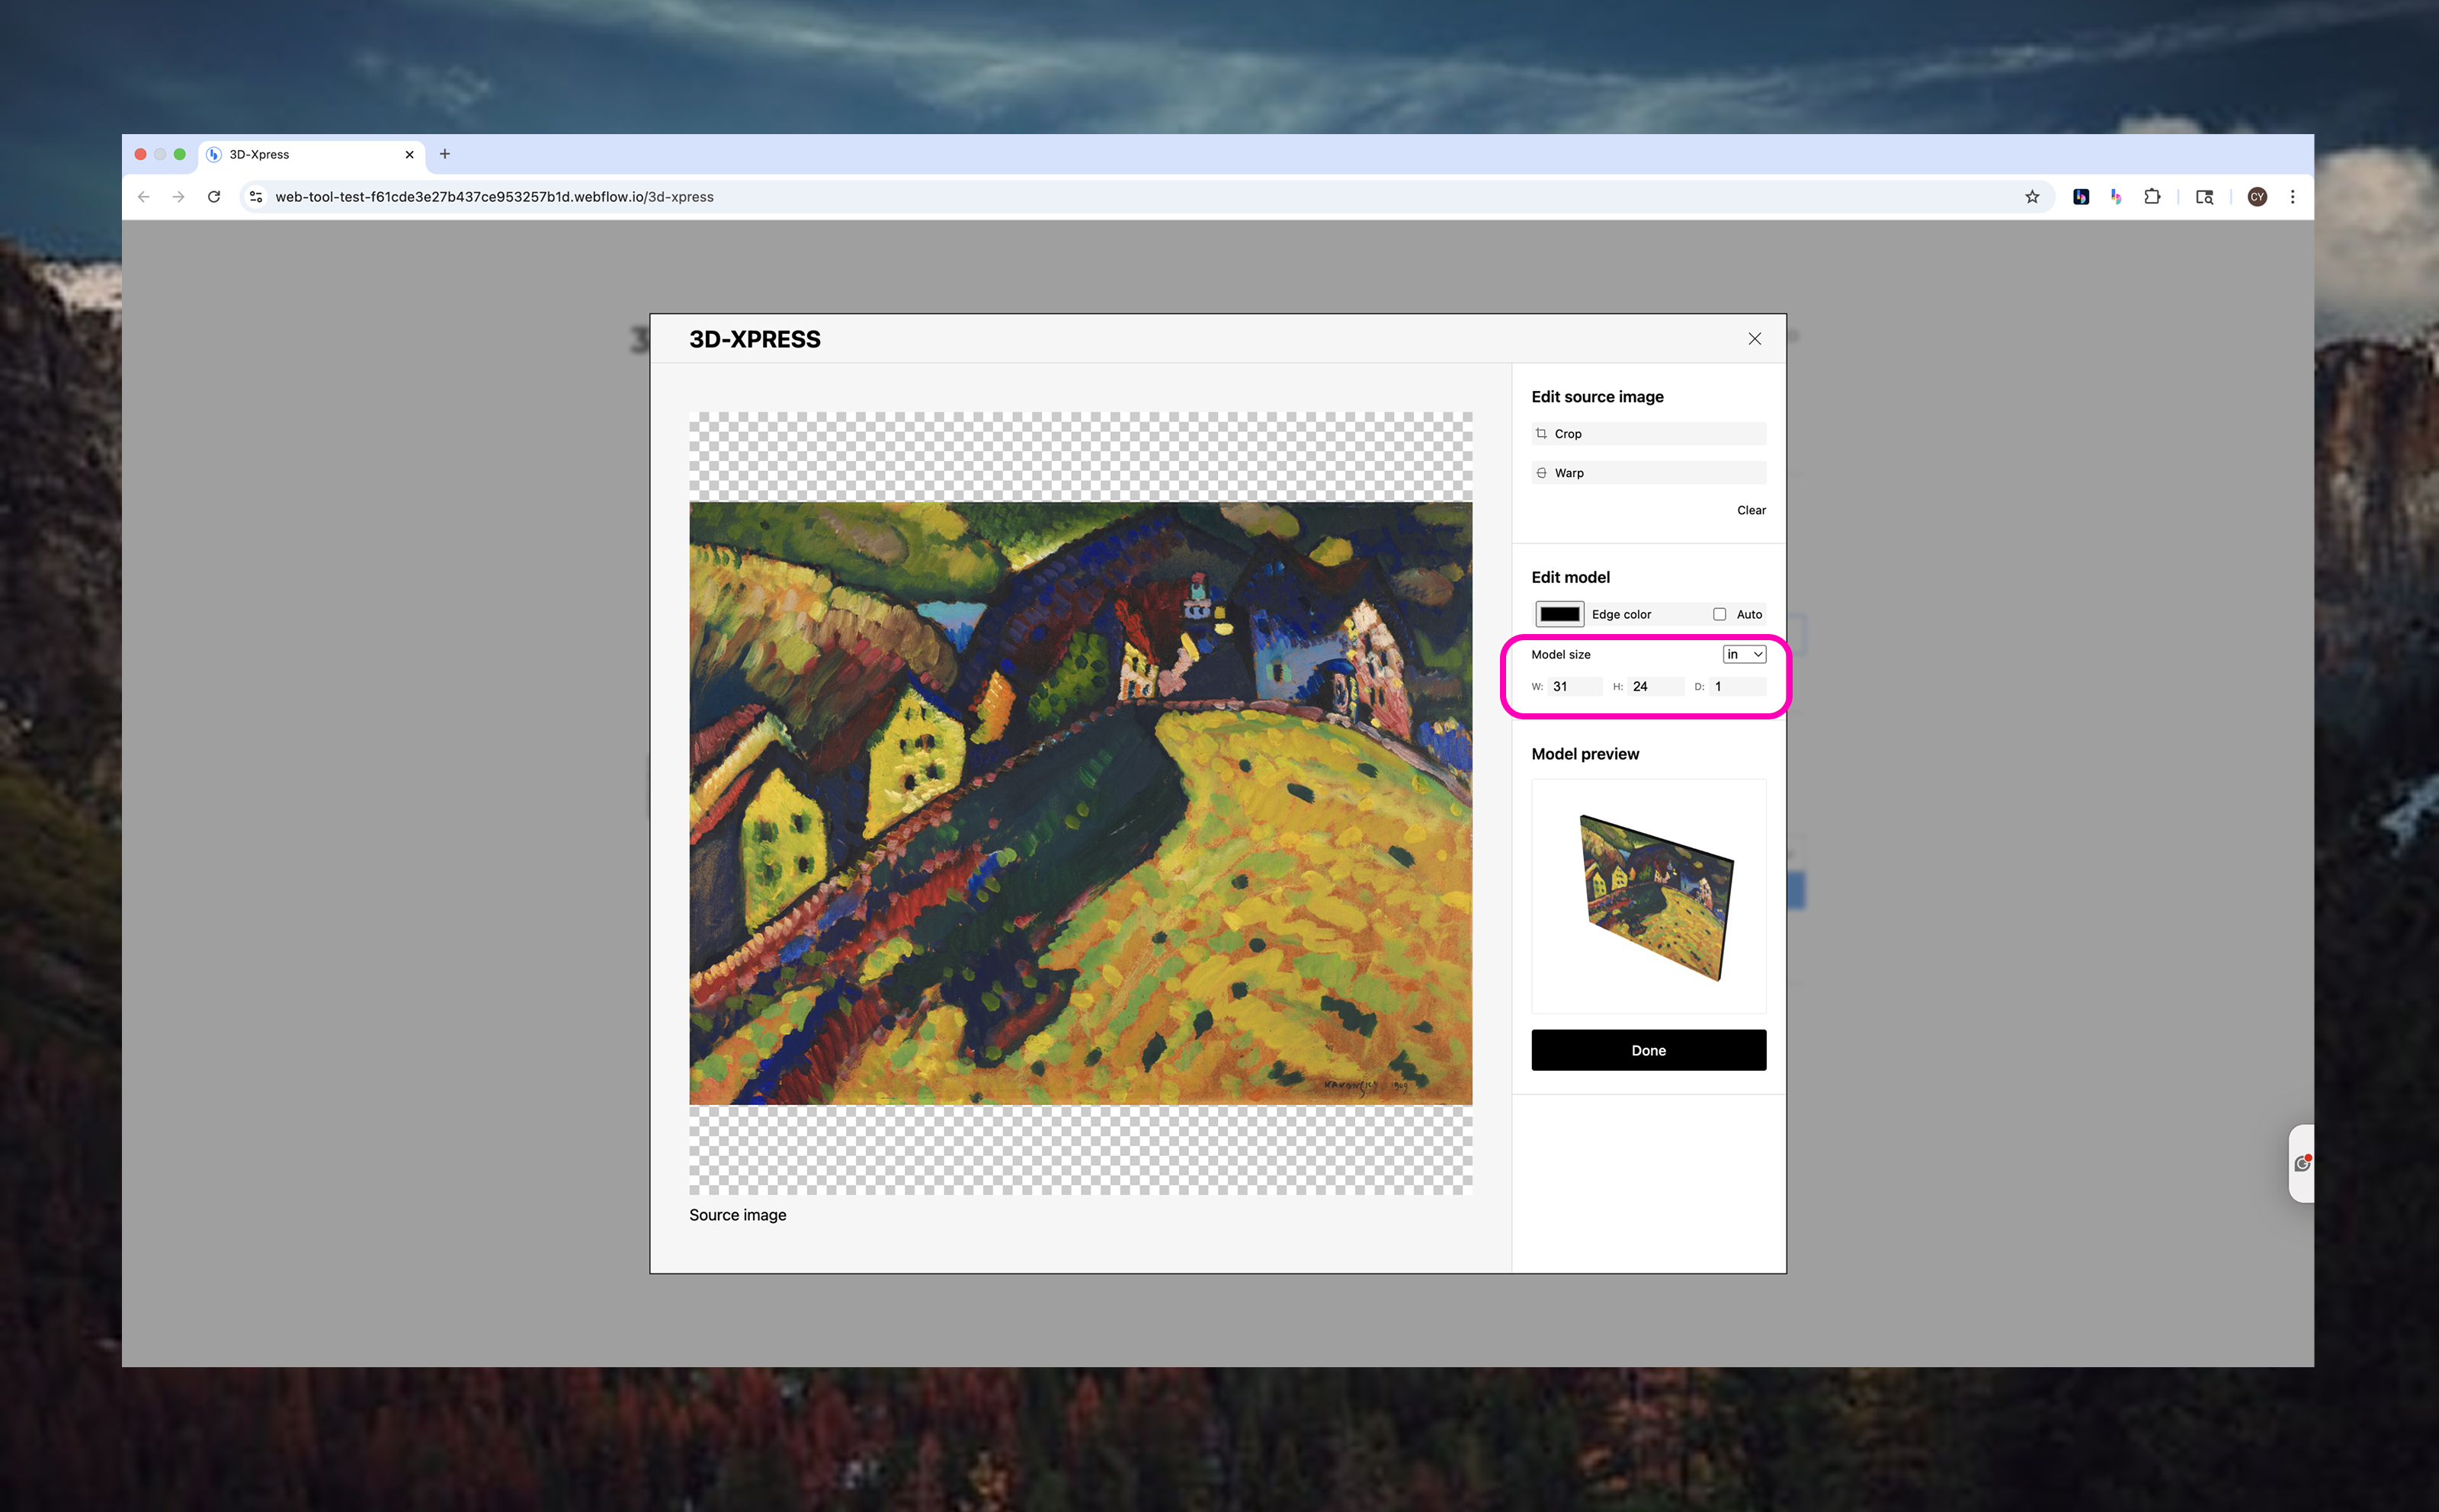The height and width of the screenshot is (1512, 2439).
Task: Click the site information icon in address bar
Action: click(x=256, y=197)
